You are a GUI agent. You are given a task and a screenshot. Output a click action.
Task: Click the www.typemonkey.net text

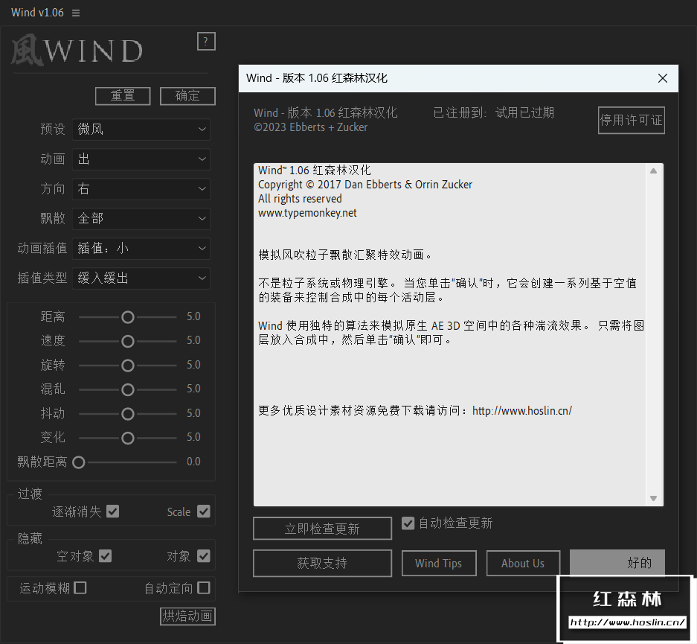pyautogui.click(x=307, y=213)
